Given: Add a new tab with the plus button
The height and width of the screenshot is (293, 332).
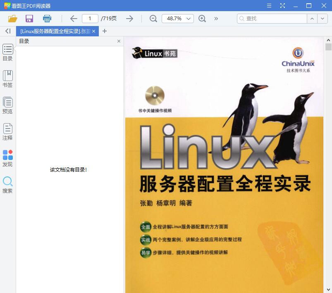Looking at the screenshot, I should coord(104,31).
